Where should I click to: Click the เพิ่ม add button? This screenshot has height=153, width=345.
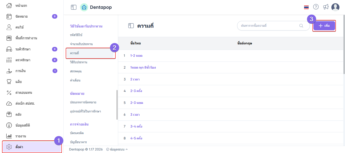324,26
